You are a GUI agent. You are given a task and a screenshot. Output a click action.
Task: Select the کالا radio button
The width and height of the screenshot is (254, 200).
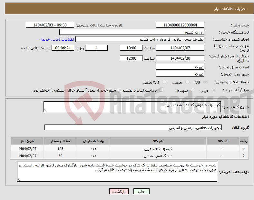(x=205, y=82)
